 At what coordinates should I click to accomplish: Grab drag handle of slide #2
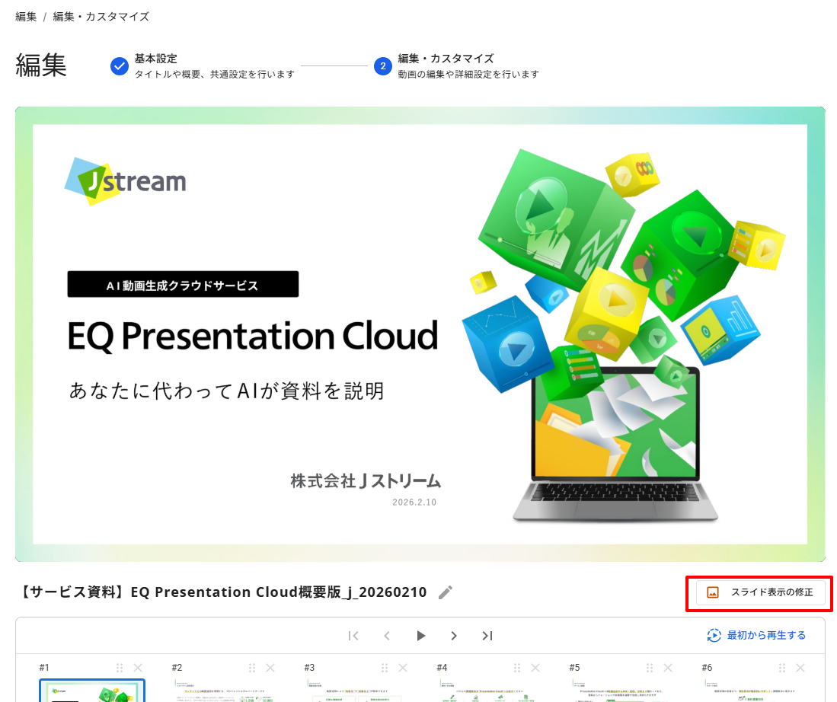[252, 668]
